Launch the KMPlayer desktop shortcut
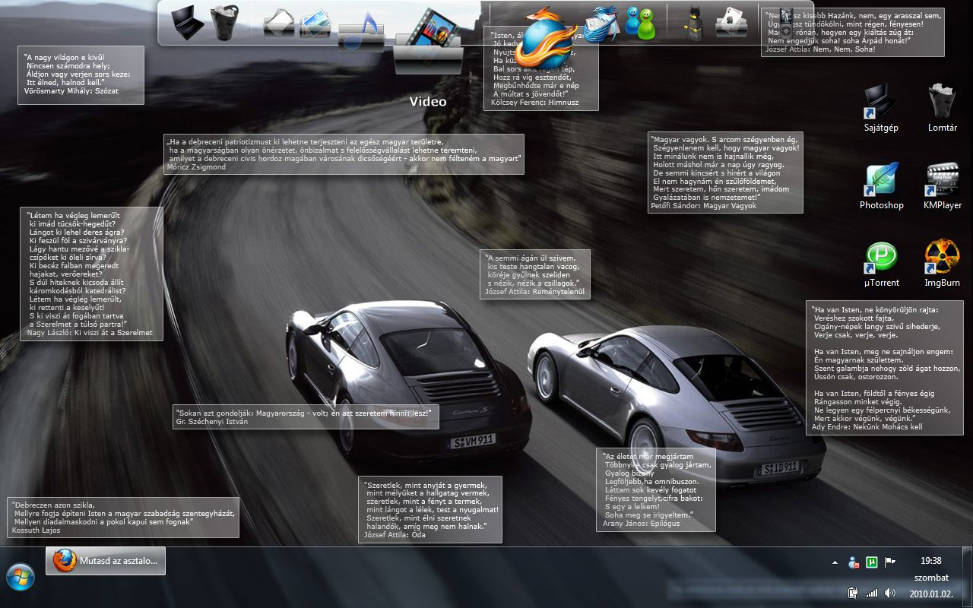Viewport: 973px width, 608px height. point(942,185)
